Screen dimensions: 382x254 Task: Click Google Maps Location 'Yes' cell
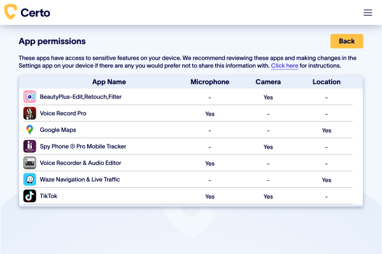(x=327, y=131)
